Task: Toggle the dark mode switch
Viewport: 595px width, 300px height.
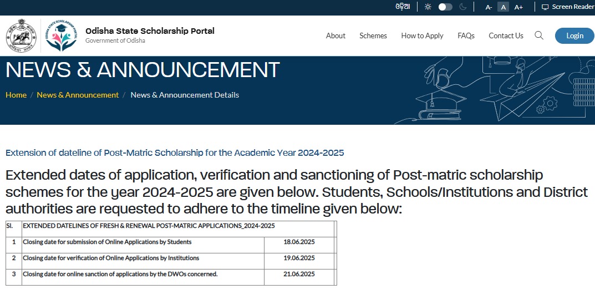Action: point(445,7)
